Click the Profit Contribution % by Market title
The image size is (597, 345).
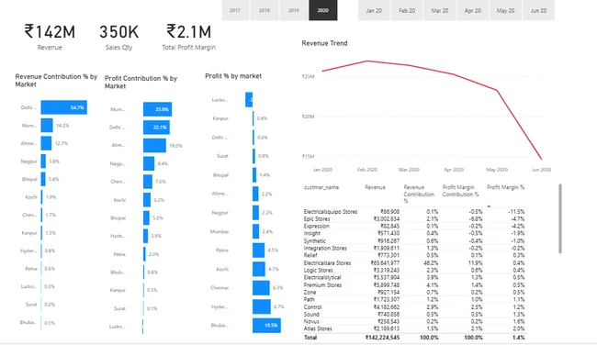141,83
